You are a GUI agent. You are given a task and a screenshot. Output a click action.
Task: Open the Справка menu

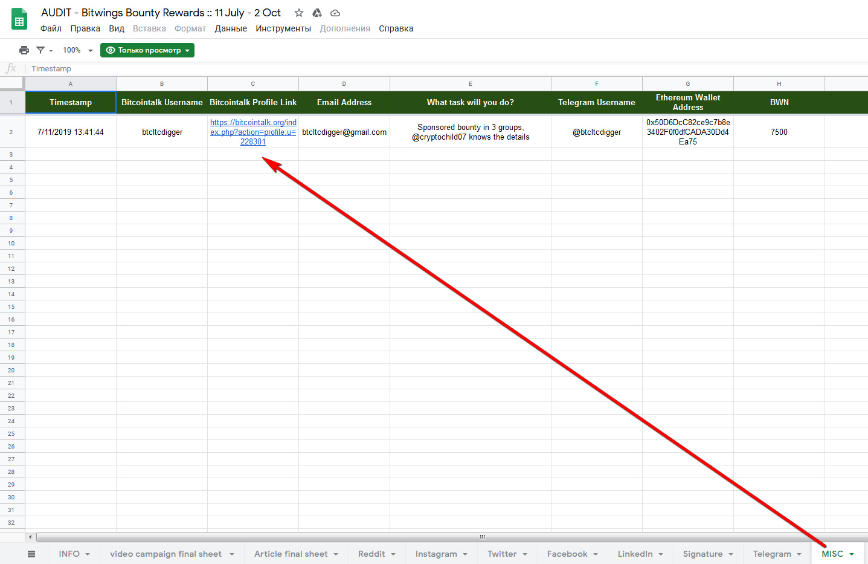[x=396, y=28]
